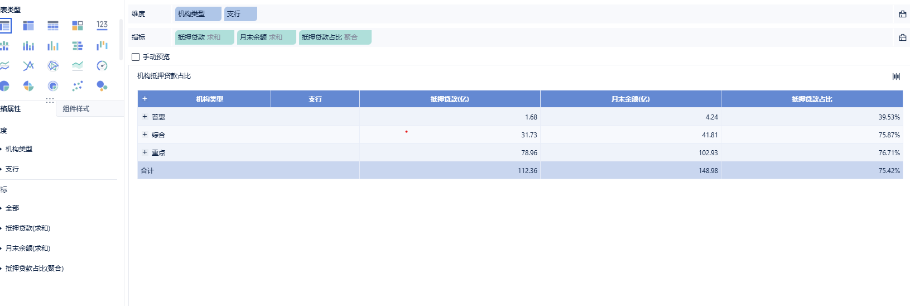Click the clear icon in the 指标 row
The image size is (910, 306).
tap(902, 37)
